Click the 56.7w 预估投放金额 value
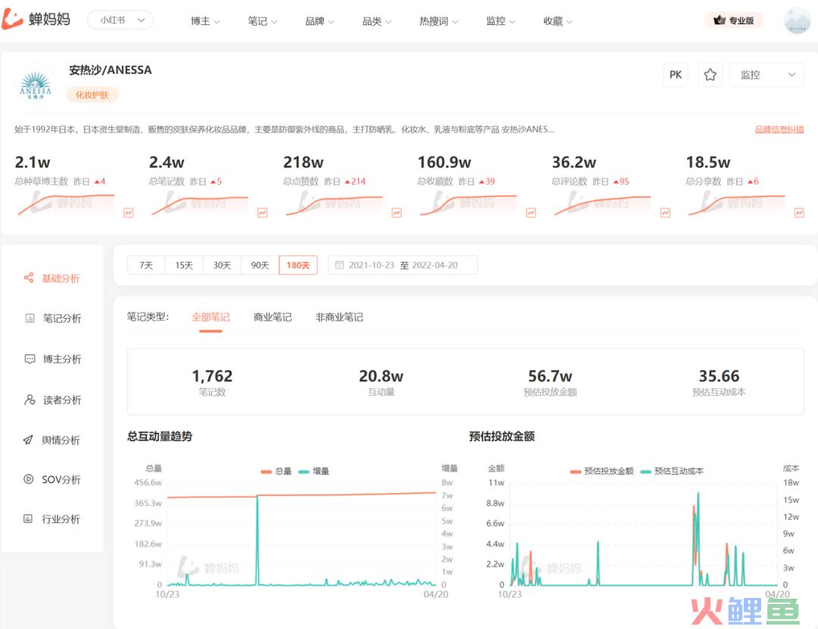This screenshot has width=818, height=629. tap(550, 376)
